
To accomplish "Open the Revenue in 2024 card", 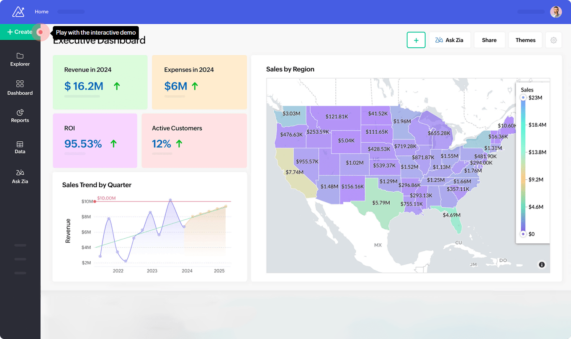I will click(100, 82).
